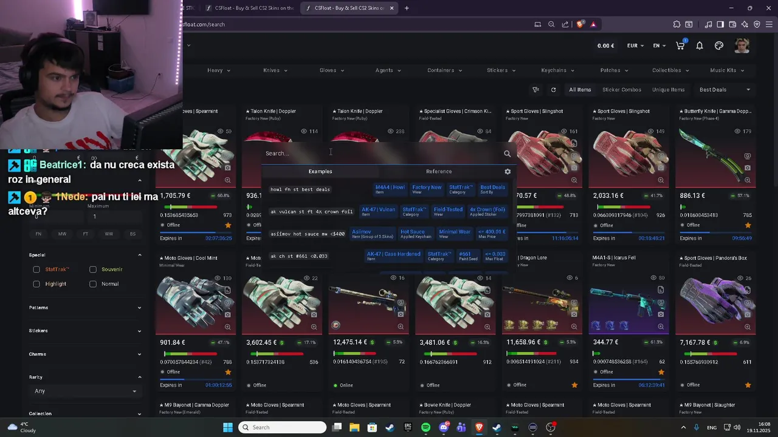Click the Brave Rewards triangle icon
This screenshot has width=778, height=437.
click(593, 24)
